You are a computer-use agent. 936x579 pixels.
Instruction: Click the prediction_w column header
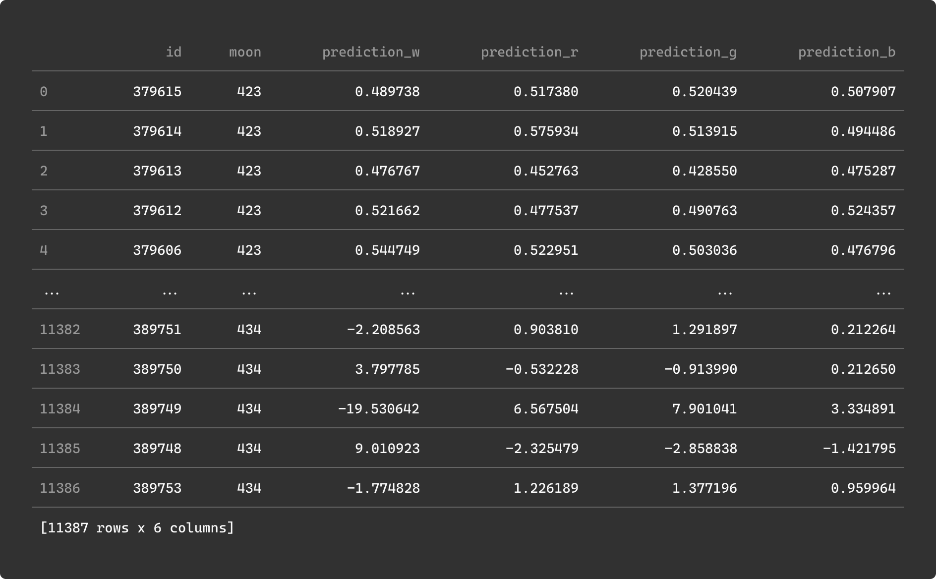coord(370,52)
